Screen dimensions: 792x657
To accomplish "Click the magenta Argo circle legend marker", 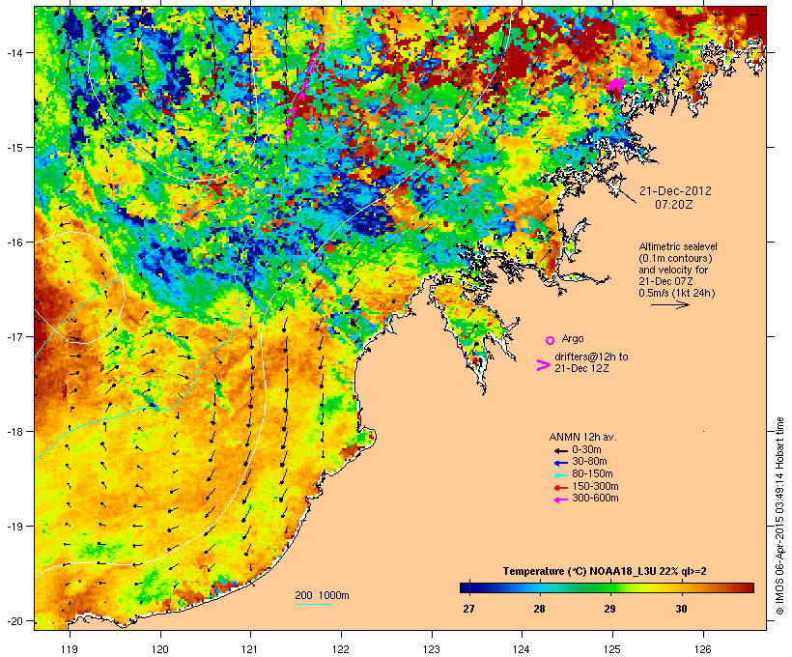I will point(551,340).
